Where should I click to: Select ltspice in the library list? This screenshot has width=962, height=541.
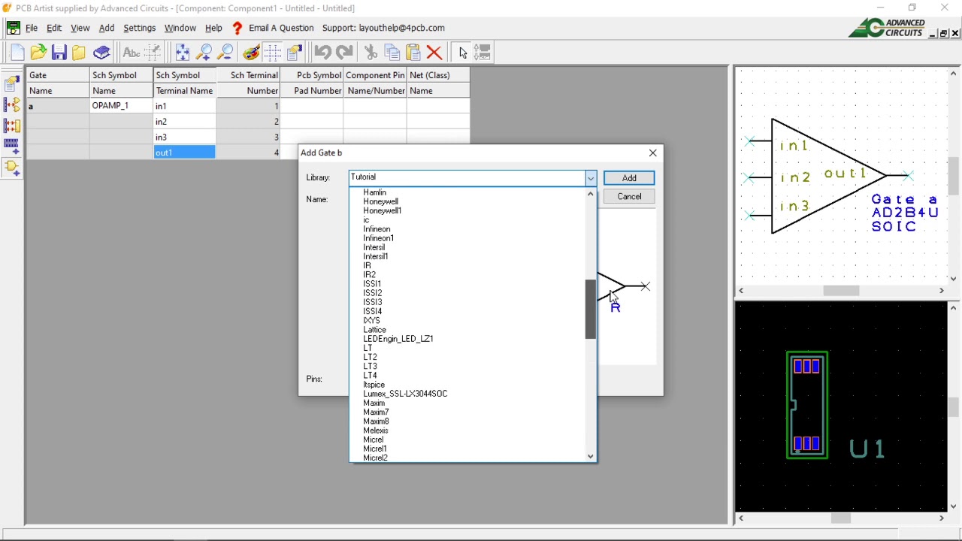click(x=374, y=385)
